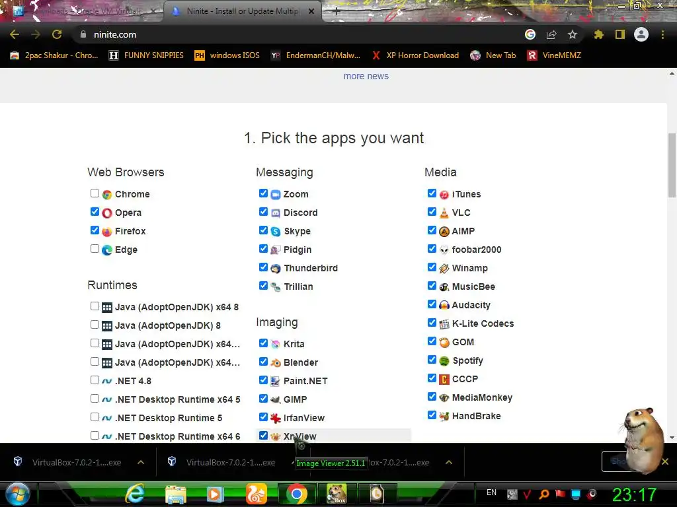Untick the Winamp checkbox

coord(432,267)
